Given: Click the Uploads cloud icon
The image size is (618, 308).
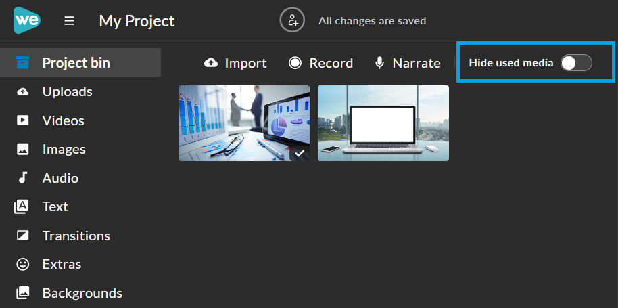Looking at the screenshot, I should point(23,92).
